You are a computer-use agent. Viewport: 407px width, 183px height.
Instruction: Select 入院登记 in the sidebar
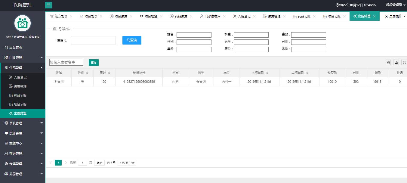pos(20,77)
